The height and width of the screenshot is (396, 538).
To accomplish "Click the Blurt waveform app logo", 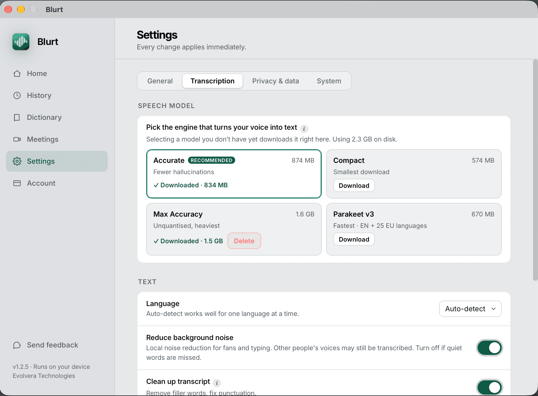I will pos(21,42).
